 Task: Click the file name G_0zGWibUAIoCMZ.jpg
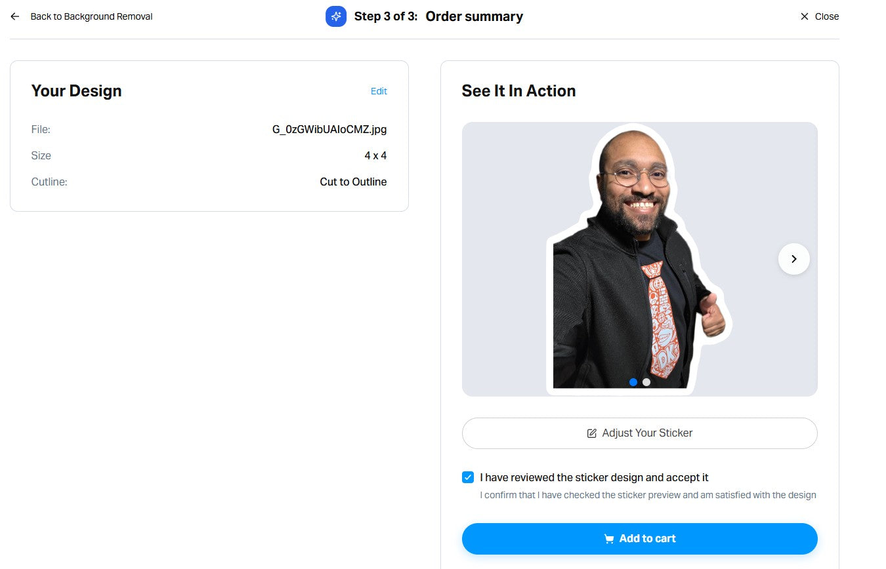[329, 130]
